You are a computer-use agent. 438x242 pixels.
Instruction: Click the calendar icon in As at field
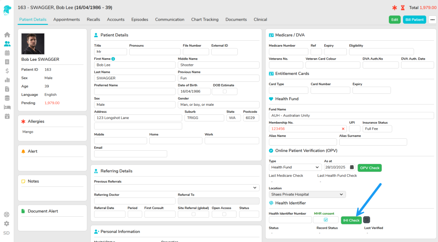pos(352,167)
